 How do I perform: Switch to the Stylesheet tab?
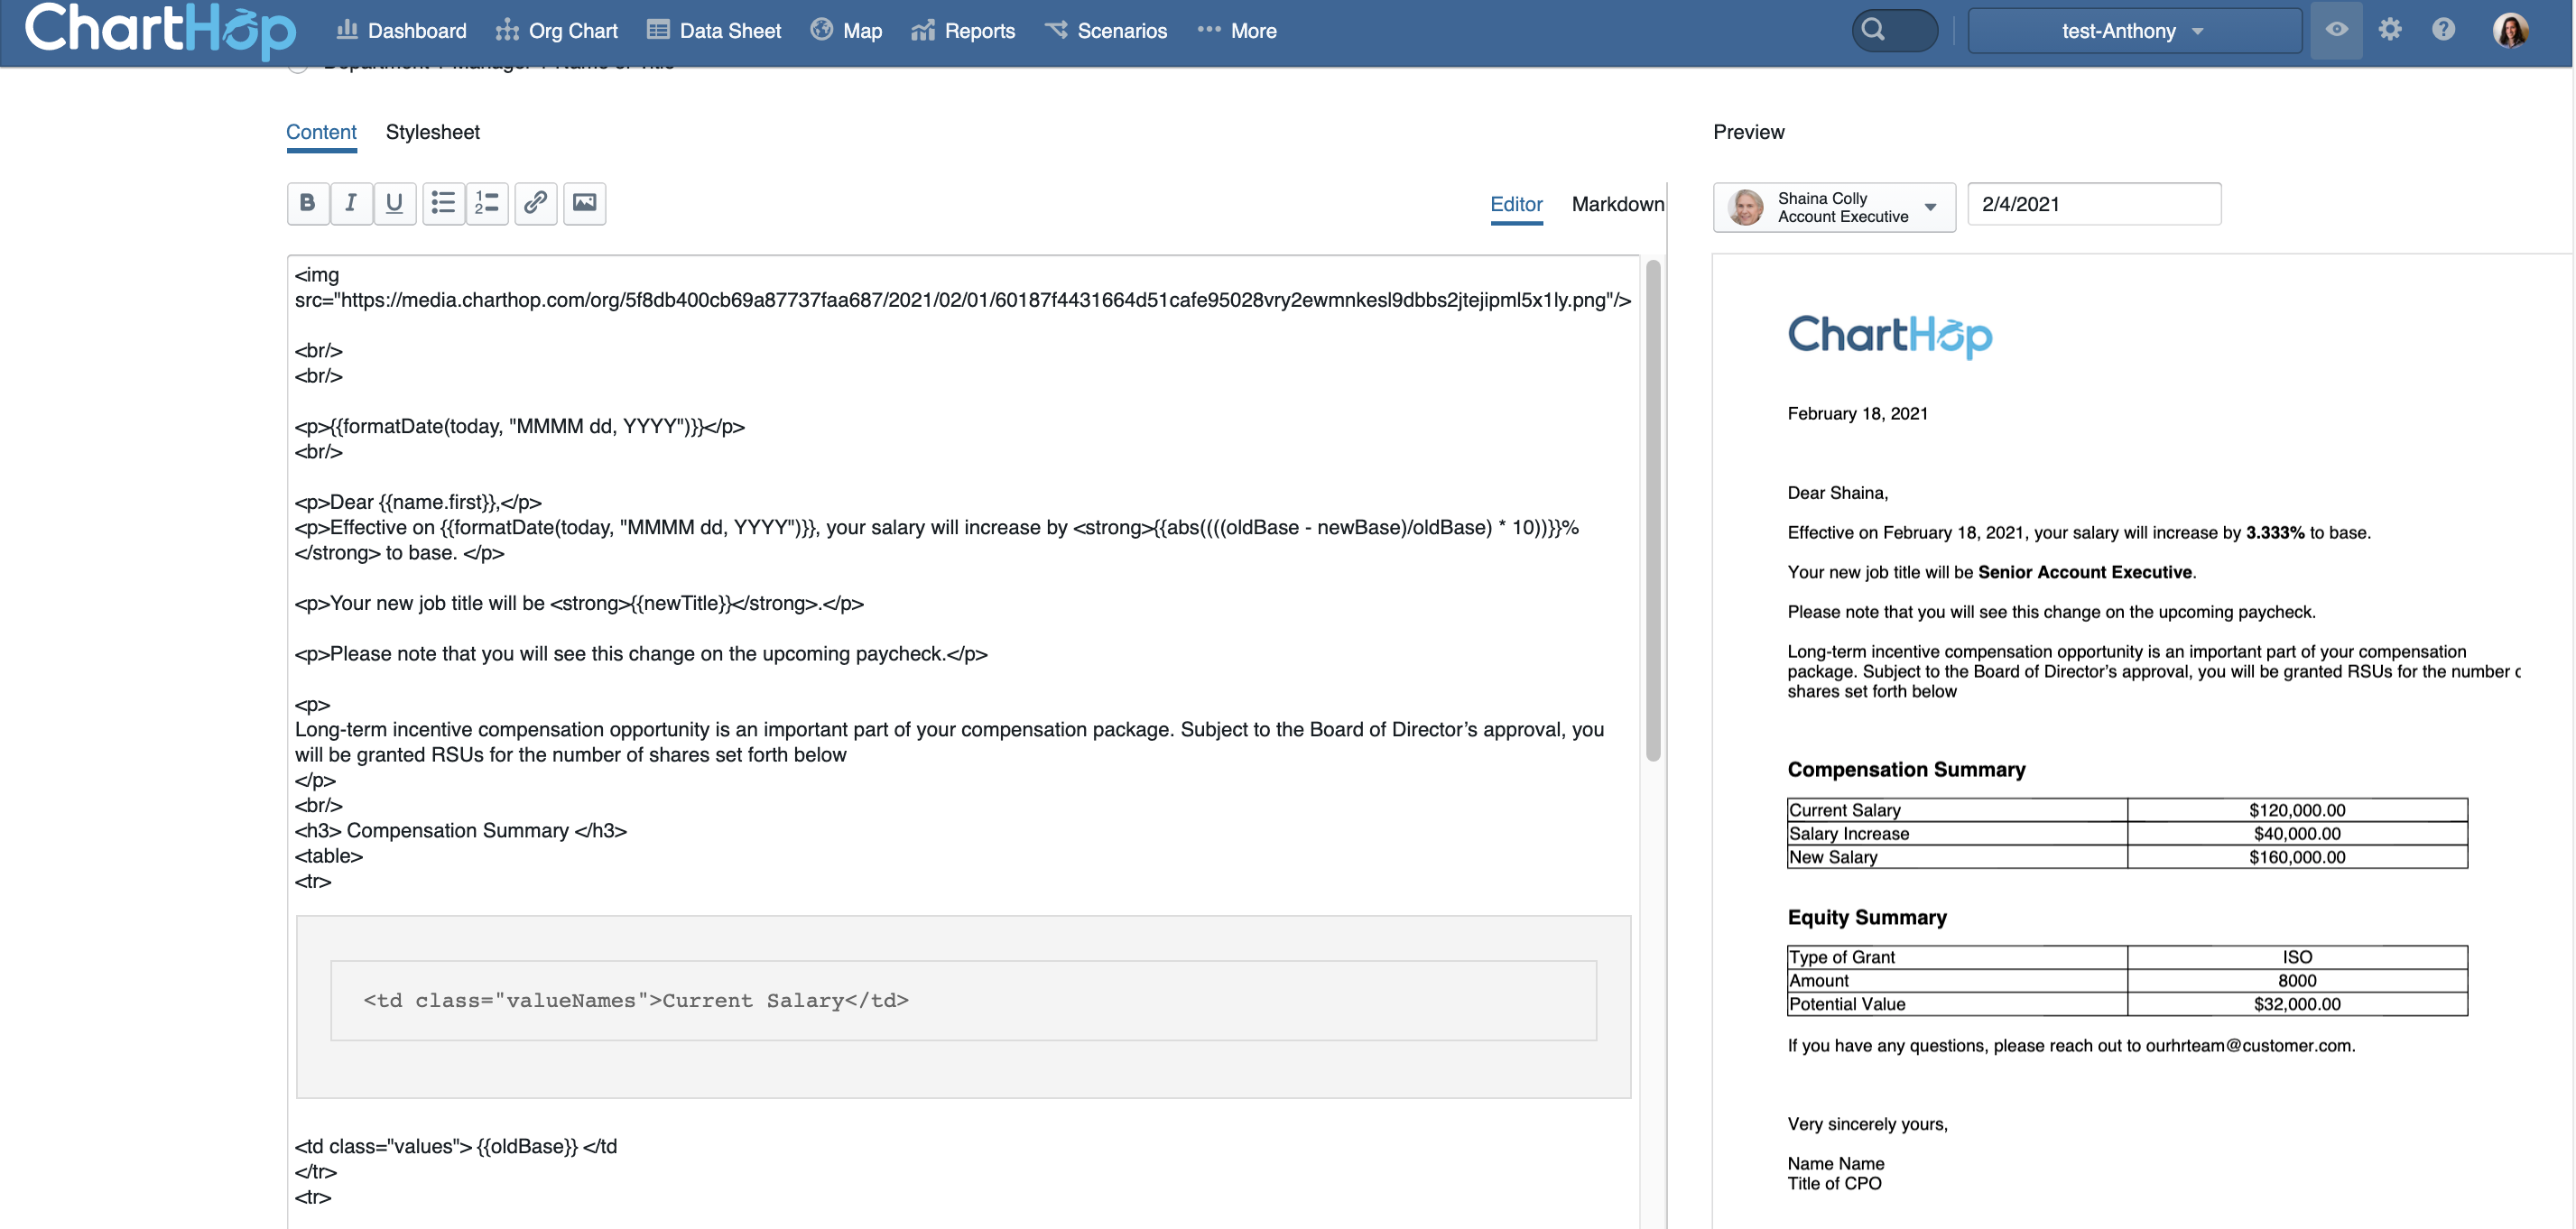pyautogui.click(x=432, y=131)
